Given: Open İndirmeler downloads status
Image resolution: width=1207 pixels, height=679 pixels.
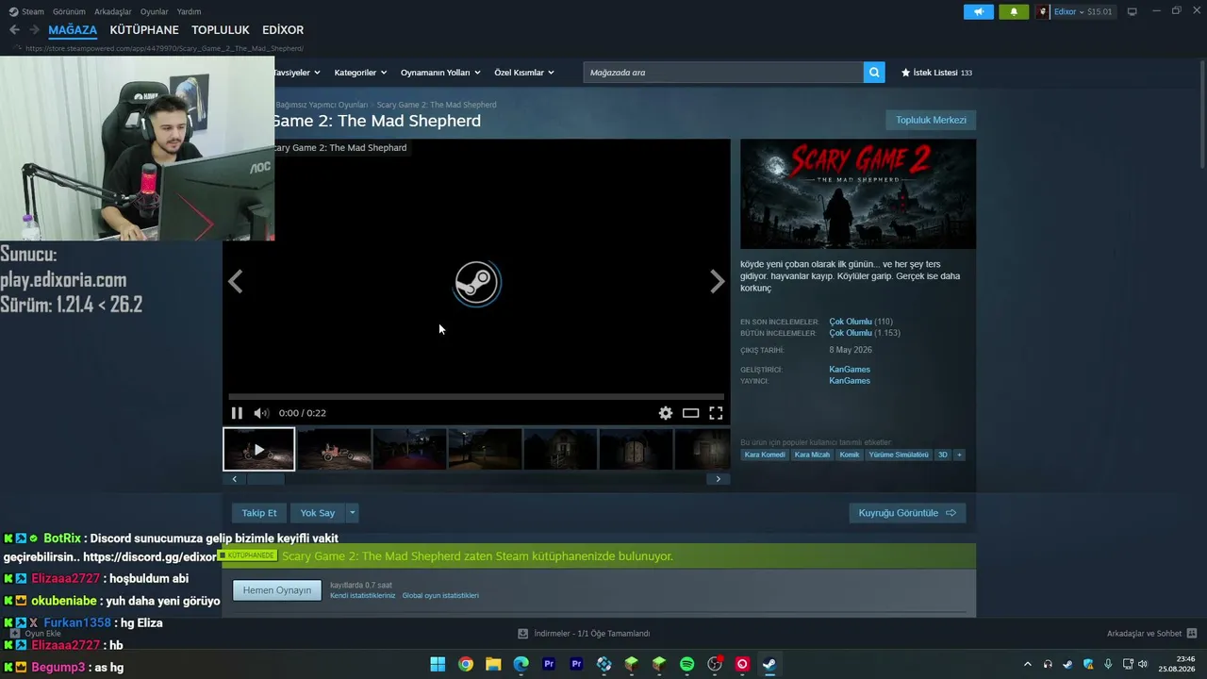Looking at the screenshot, I should point(584,634).
